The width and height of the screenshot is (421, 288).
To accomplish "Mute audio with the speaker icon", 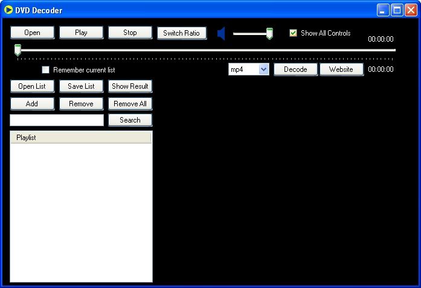I will [x=221, y=34].
